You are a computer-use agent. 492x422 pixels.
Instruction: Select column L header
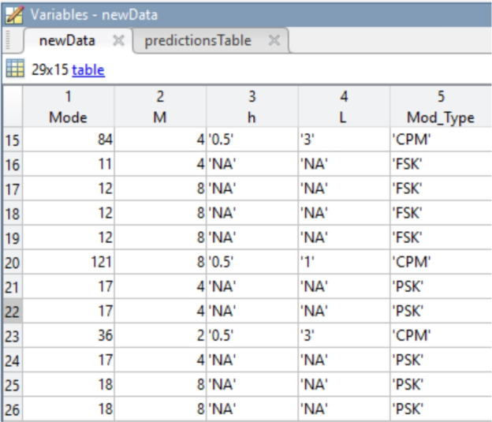[x=343, y=107]
